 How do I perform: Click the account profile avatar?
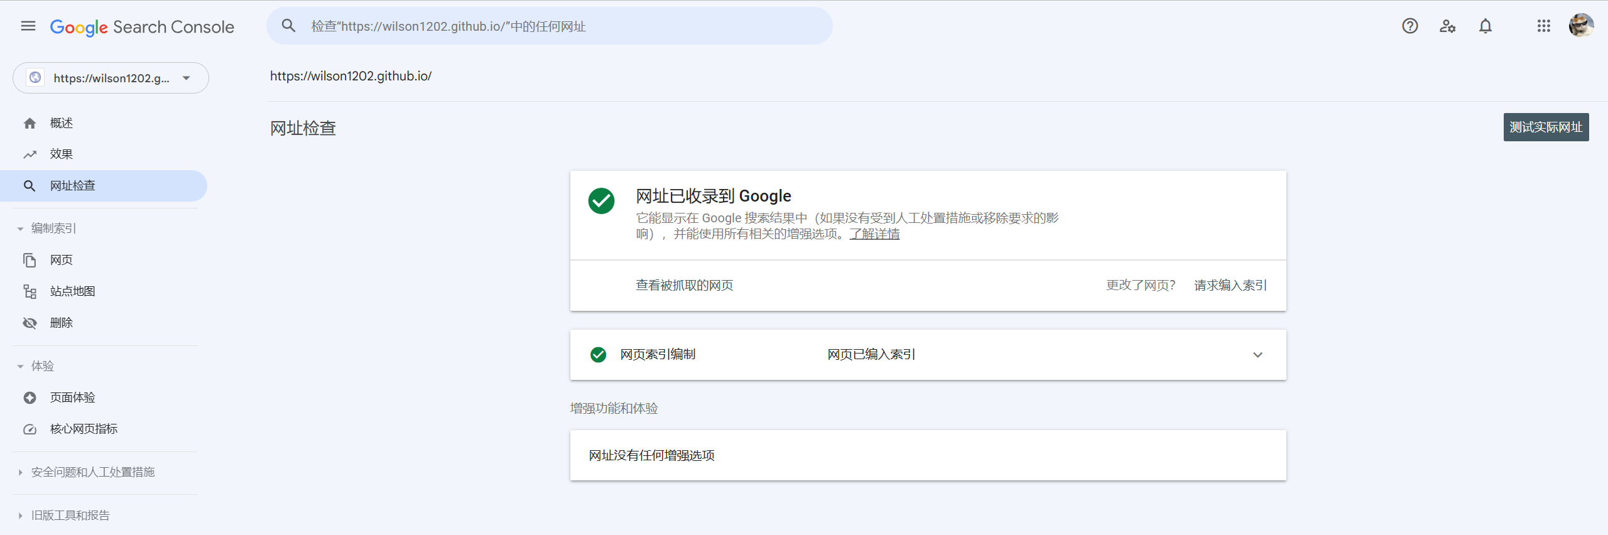pos(1580,26)
